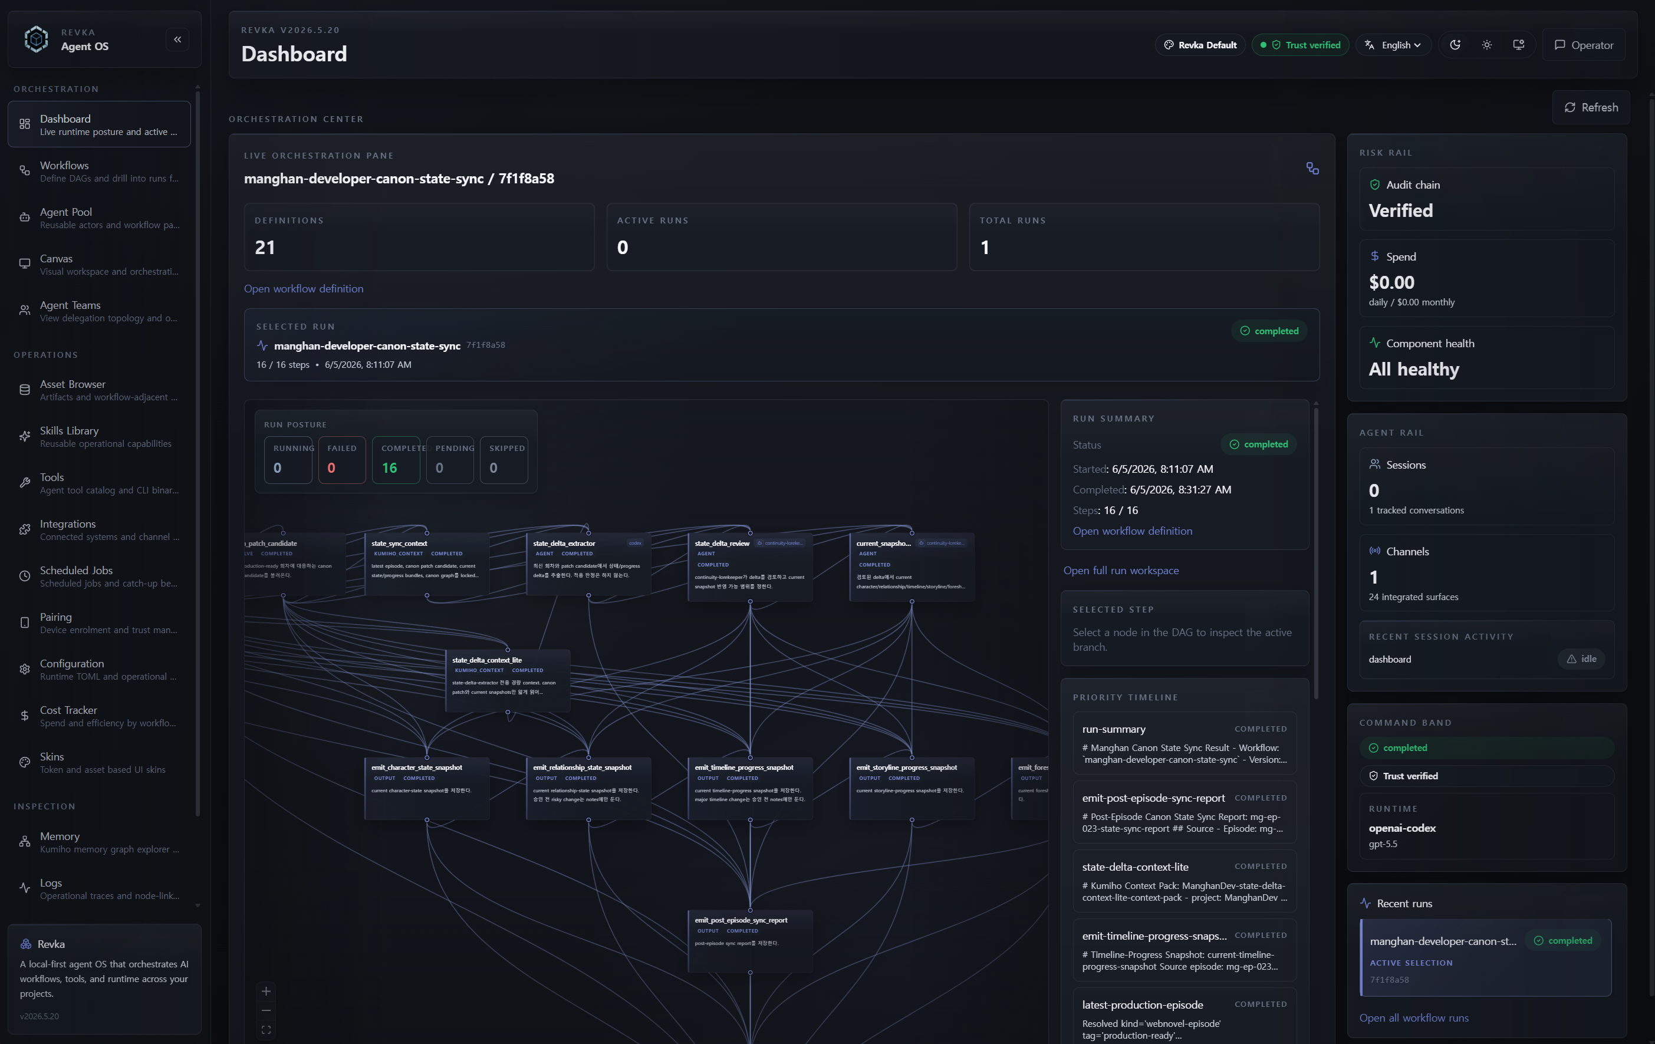The width and height of the screenshot is (1655, 1044).
Task: Open emit-timeline-progress-snaps timeline entry
Action: click(x=1185, y=950)
